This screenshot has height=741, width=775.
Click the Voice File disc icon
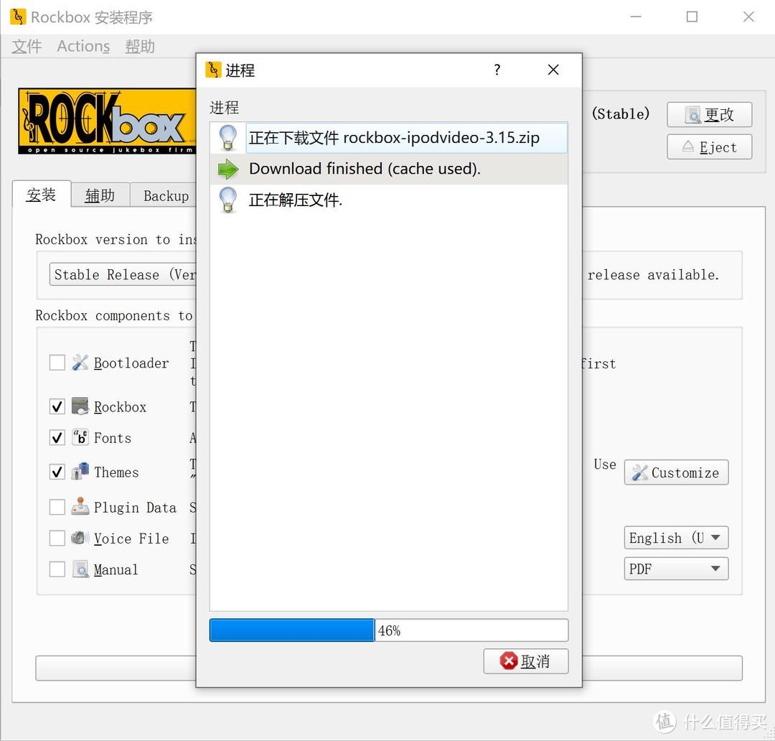point(80,538)
